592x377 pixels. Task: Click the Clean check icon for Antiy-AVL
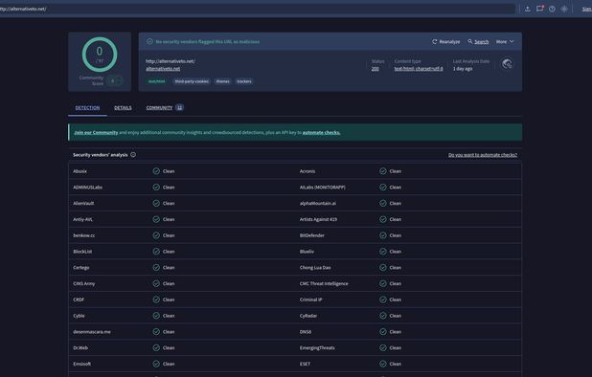[x=156, y=219]
